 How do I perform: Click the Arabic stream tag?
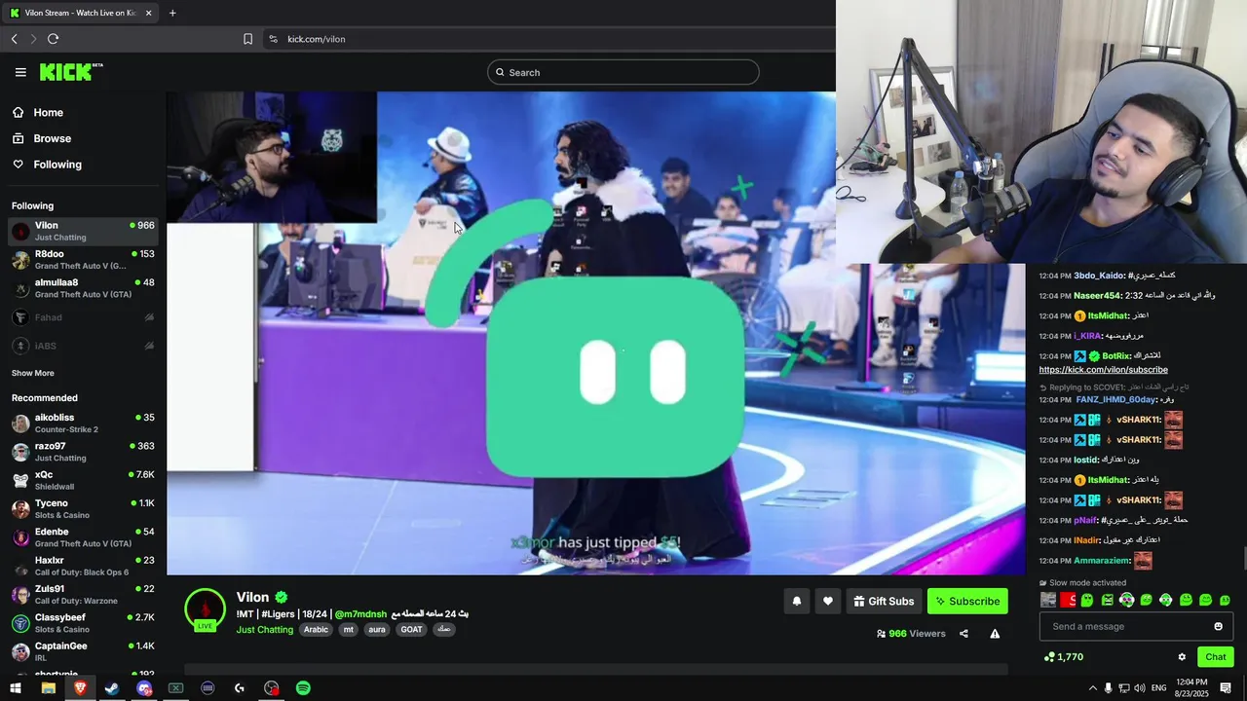pyautogui.click(x=316, y=630)
